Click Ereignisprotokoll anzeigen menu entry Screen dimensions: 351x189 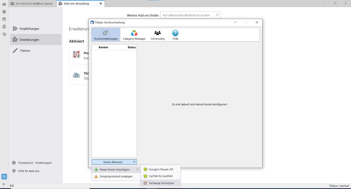click(116, 176)
